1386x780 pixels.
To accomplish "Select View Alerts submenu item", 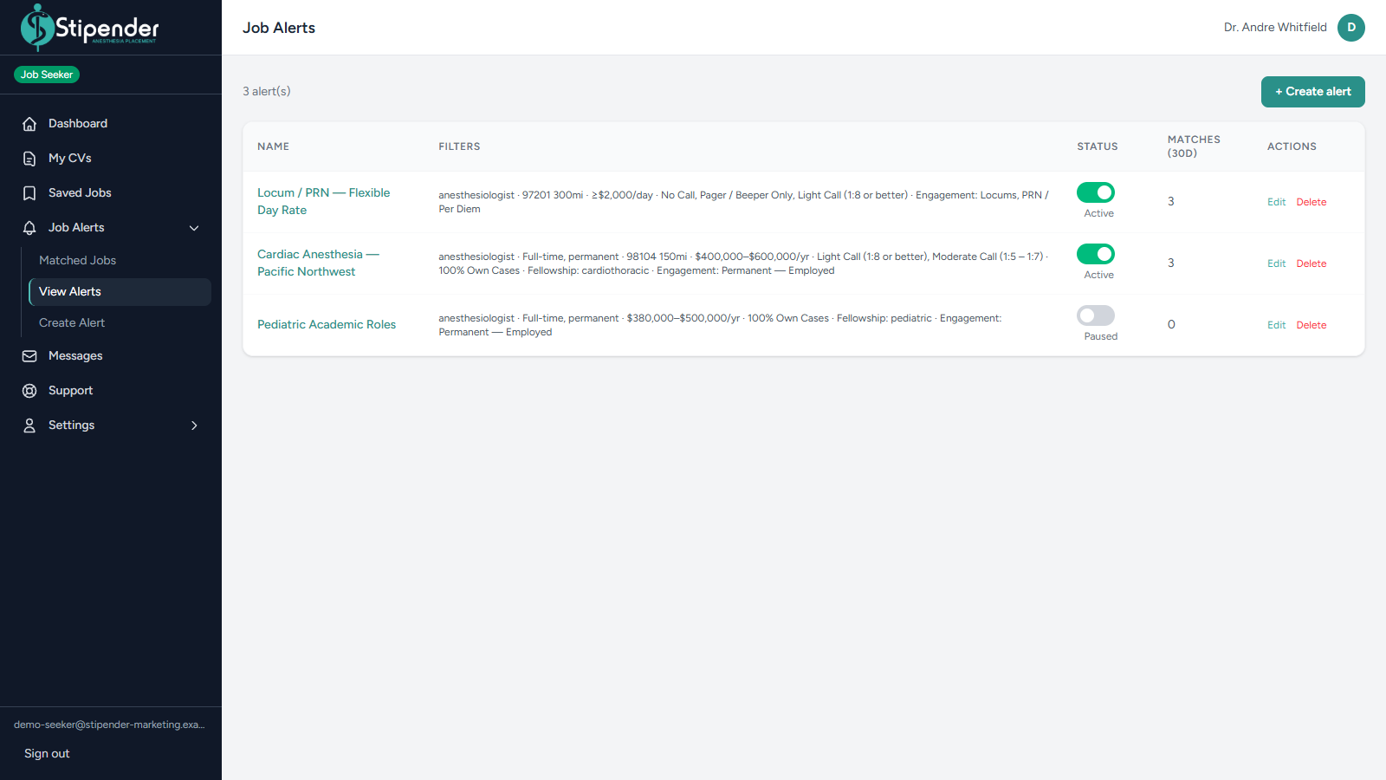I will [x=120, y=292].
